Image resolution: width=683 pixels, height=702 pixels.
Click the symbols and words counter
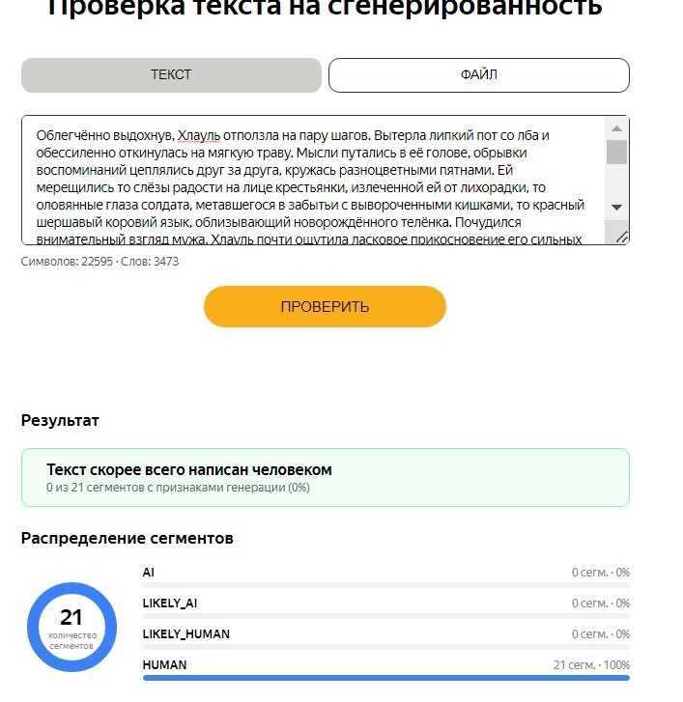[x=100, y=262]
